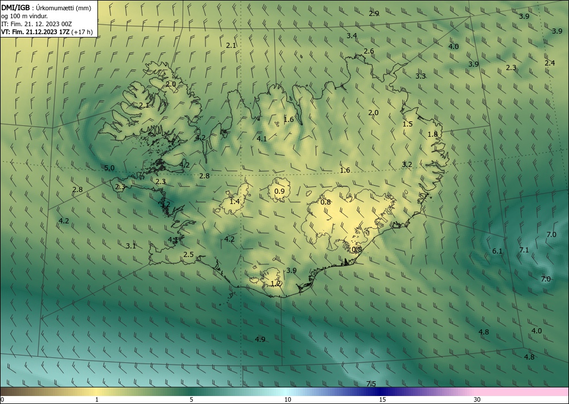Click the 0.9 value on Hofsjökull glacier
The height and width of the screenshot is (404, 569).
[279, 191]
